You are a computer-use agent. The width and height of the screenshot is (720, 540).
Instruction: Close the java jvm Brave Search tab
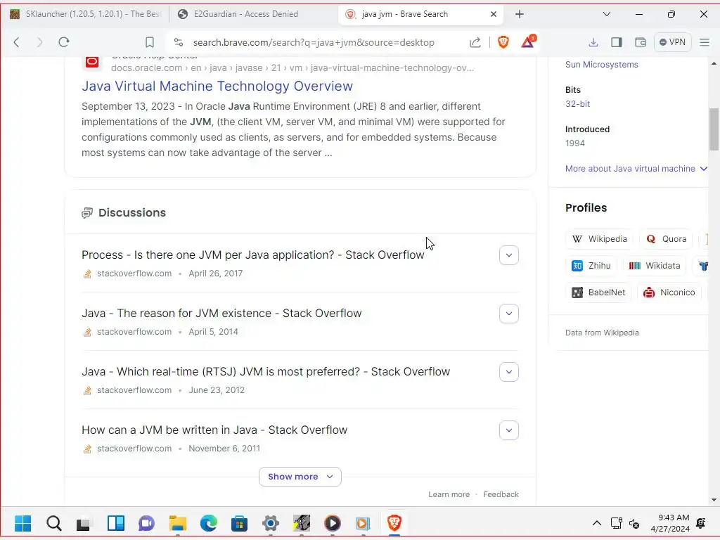click(494, 14)
